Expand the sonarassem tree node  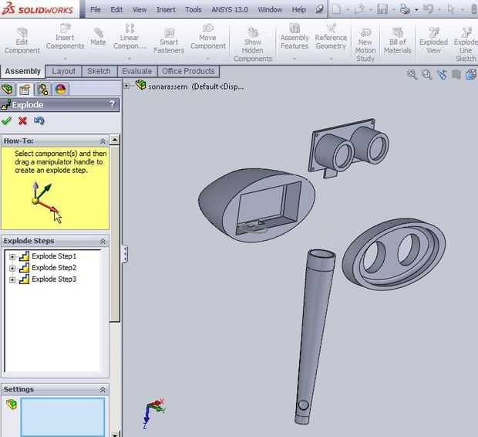[126, 86]
